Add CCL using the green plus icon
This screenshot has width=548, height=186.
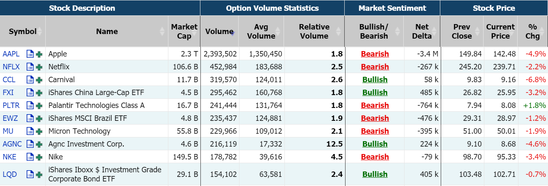click(x=39, y=80)
